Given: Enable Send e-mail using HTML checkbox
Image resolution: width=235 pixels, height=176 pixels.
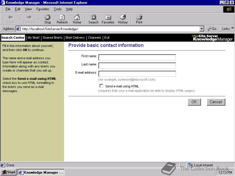Looking at the screenshot, I should pos(101,86).
